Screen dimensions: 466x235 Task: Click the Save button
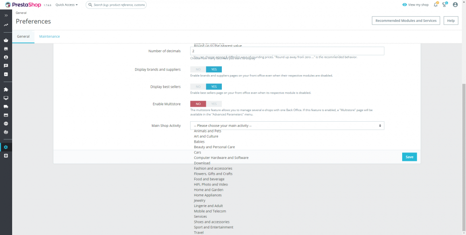(x=409, y=157)
